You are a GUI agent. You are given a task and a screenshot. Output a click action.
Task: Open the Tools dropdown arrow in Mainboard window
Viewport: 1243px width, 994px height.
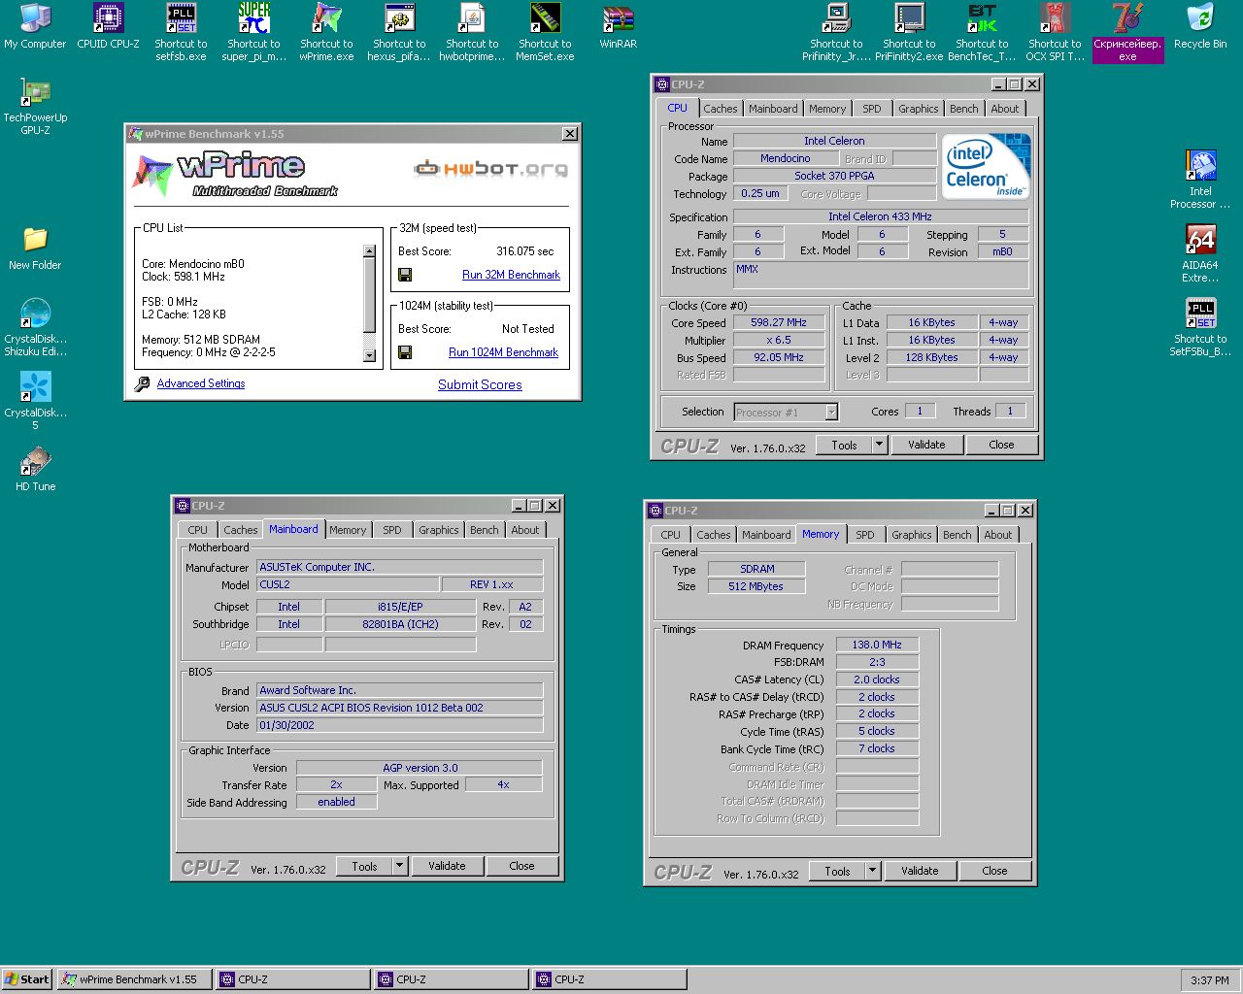pos(399,866)
